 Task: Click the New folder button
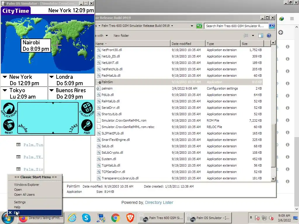[x=121, y=36]
